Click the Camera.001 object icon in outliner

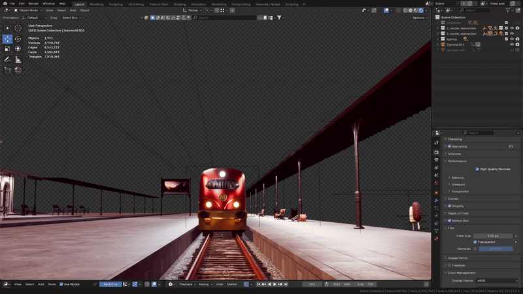click(x=441, y=44)
